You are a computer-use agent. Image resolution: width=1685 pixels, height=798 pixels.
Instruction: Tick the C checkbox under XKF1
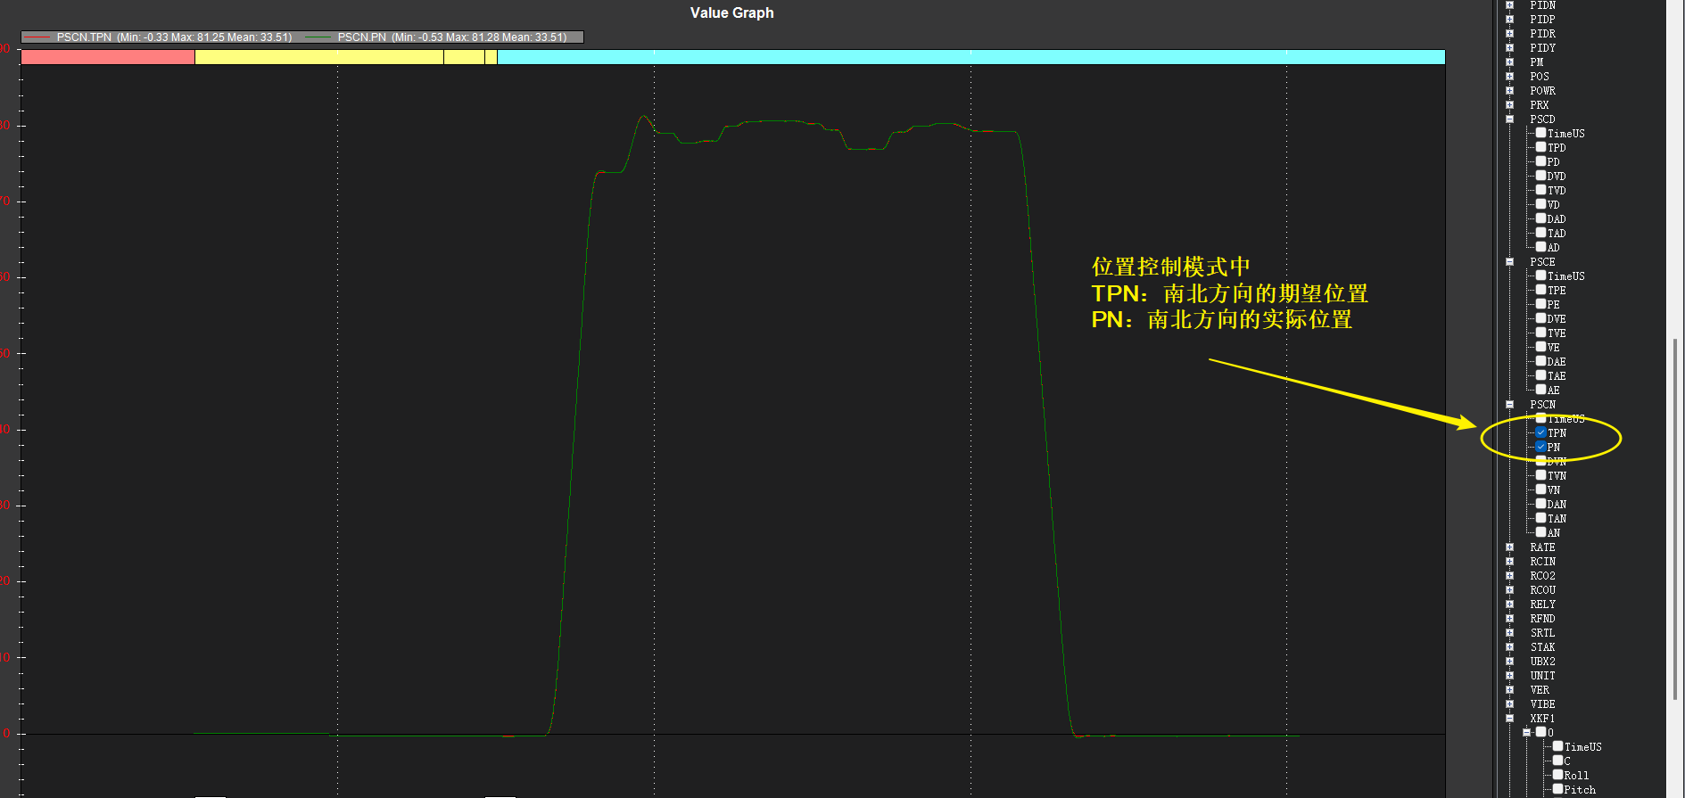click(1557, 761)
